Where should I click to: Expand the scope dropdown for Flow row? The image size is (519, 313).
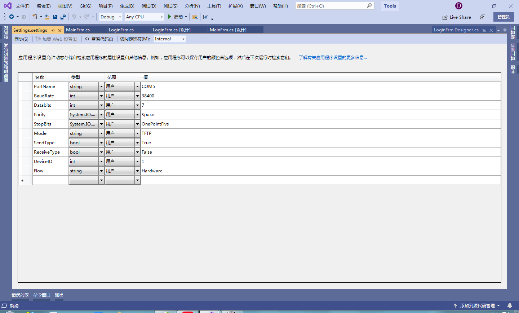(x=137, y=171)
